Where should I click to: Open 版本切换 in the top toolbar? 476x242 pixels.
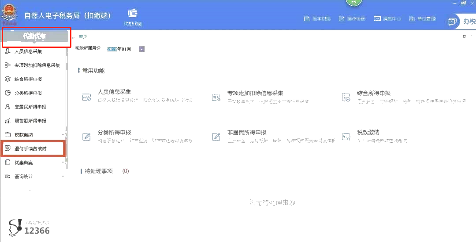point(317,19)
